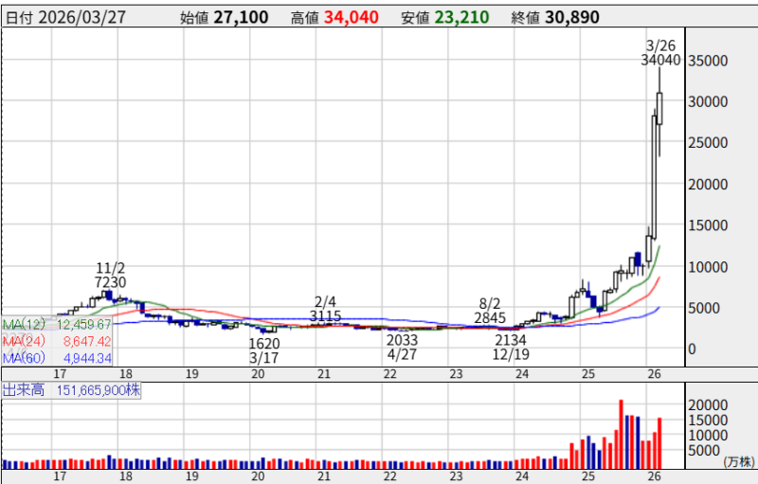This screenshot has width=758, height=484.
Task: Click the latest tall white candlestick
Action: point(659,107)
